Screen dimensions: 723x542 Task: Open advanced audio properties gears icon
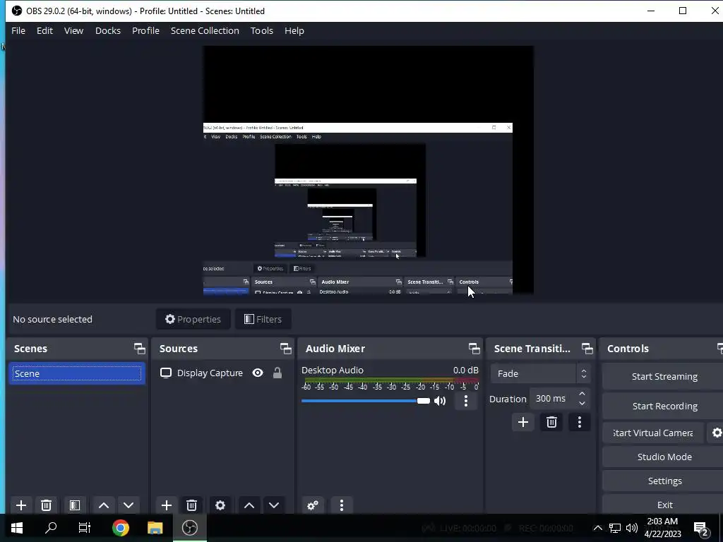point(313,505)
